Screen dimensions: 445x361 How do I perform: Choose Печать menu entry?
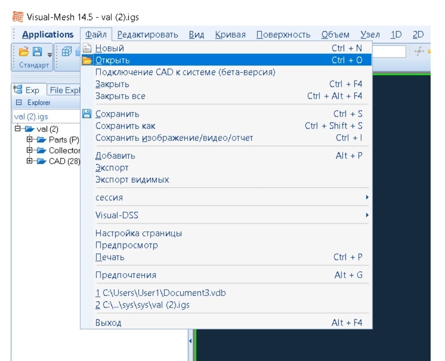pyautogui.click(x=227, y=257)
